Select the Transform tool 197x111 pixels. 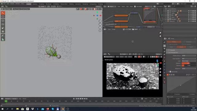click(x=3, y=31)
